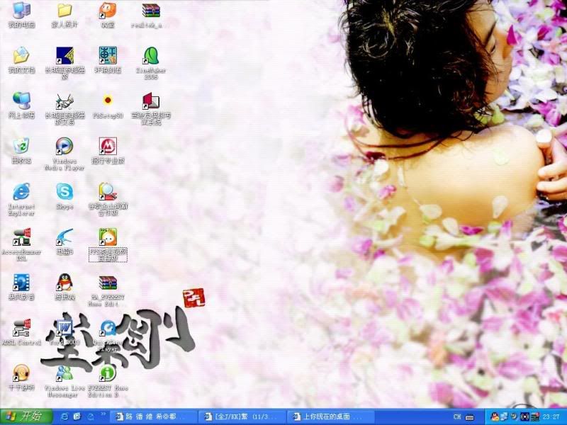Open the Recycle Bin icon
Image resolution: width=567 pixels, height=425 pixels.
click(21, 146)
